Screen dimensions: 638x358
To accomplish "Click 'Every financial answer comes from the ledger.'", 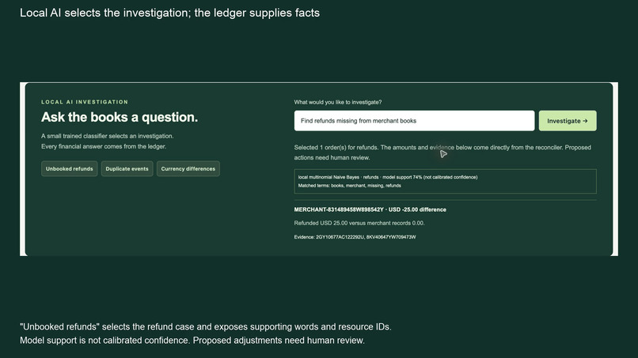I will pyautogui.click(x=104, y=146).
